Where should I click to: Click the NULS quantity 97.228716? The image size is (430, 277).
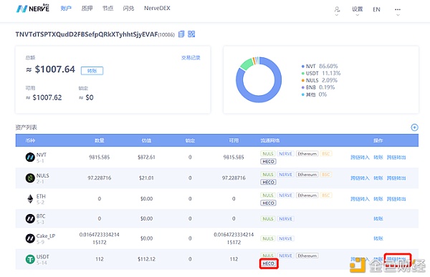pyautogui.click(x=100, y=178)
